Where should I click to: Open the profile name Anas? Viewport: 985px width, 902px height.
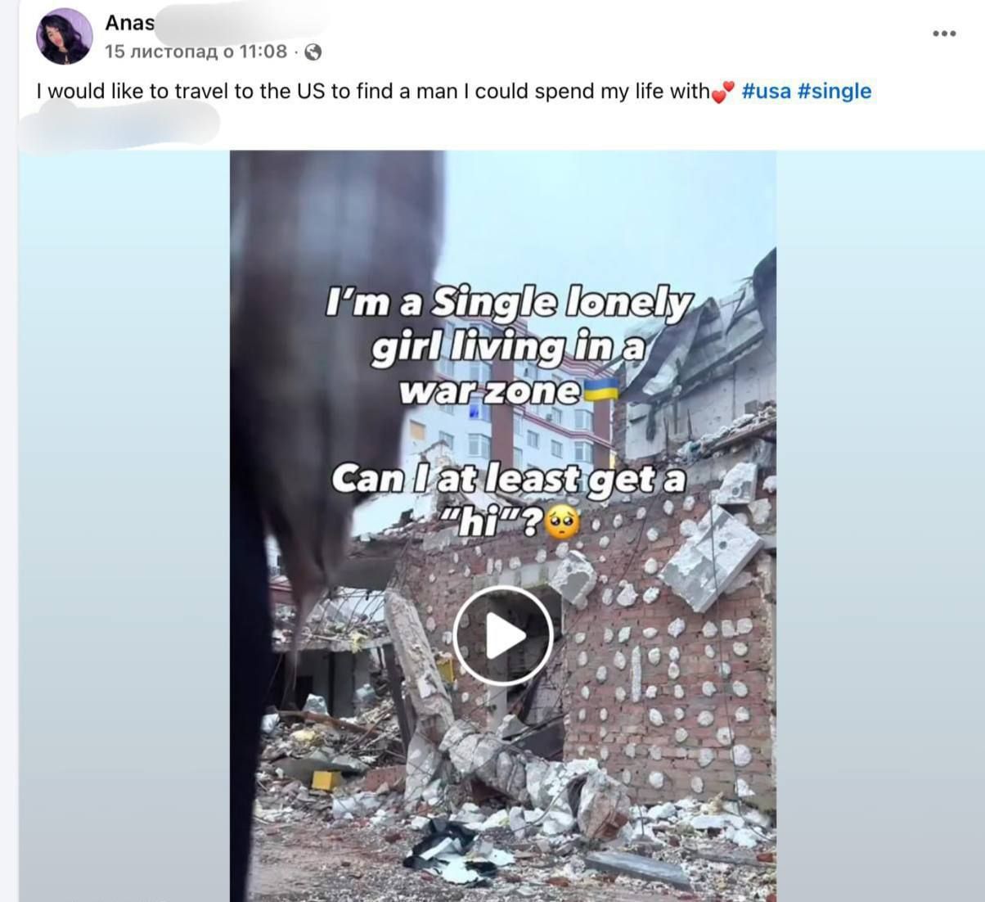[x=129, y=23]
